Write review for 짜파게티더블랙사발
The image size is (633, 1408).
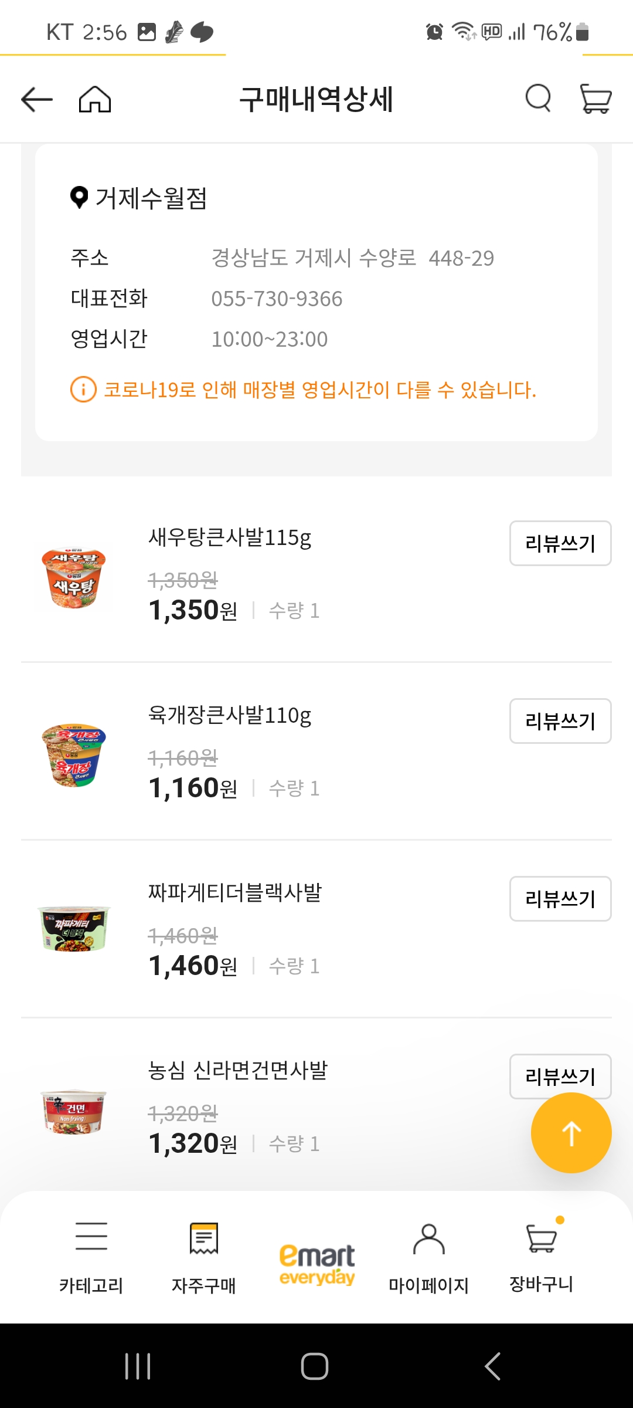click(560, 899)
